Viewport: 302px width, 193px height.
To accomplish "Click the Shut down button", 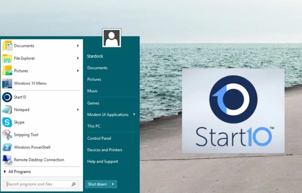I will (97, 184).
